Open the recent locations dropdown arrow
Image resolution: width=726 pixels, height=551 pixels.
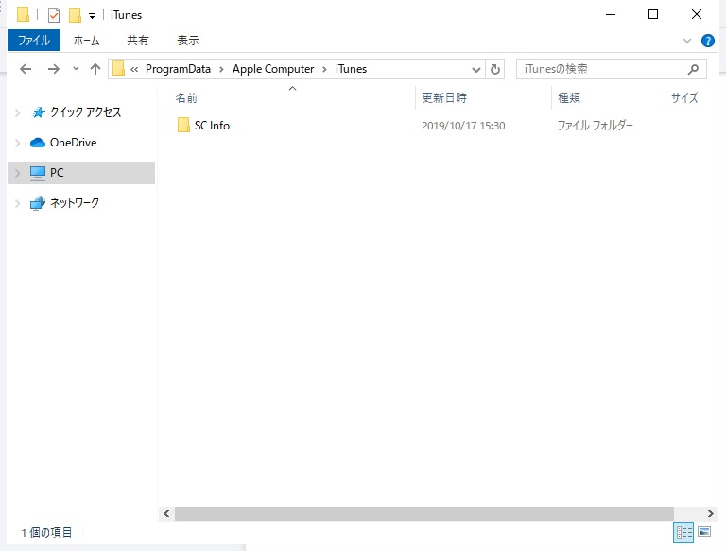coord(76,69)
